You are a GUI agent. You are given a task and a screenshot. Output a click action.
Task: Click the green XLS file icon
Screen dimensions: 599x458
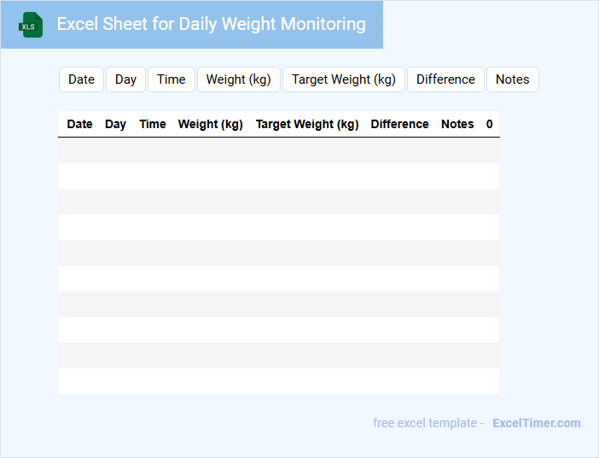point(31,25)
